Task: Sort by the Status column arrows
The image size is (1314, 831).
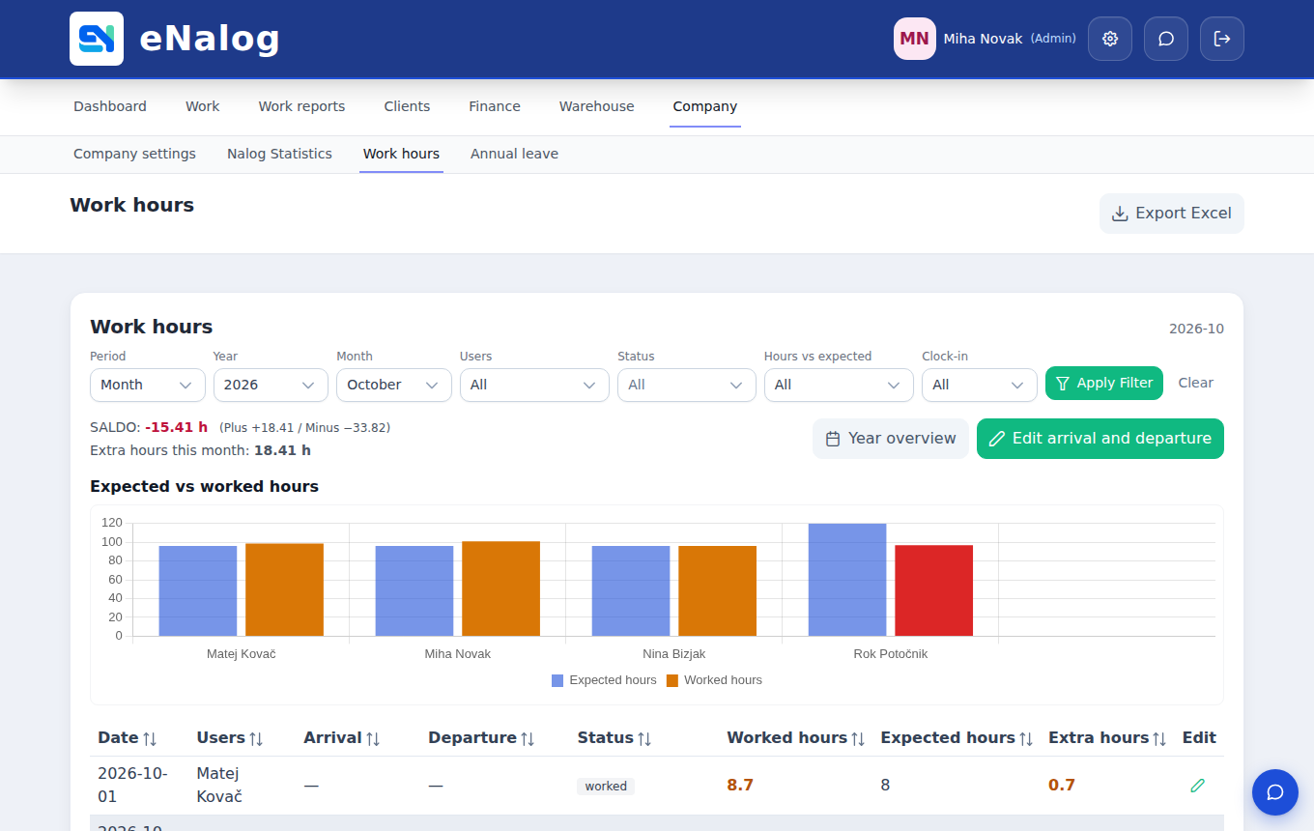Action: pyautogui.click(x=644, y=738)
